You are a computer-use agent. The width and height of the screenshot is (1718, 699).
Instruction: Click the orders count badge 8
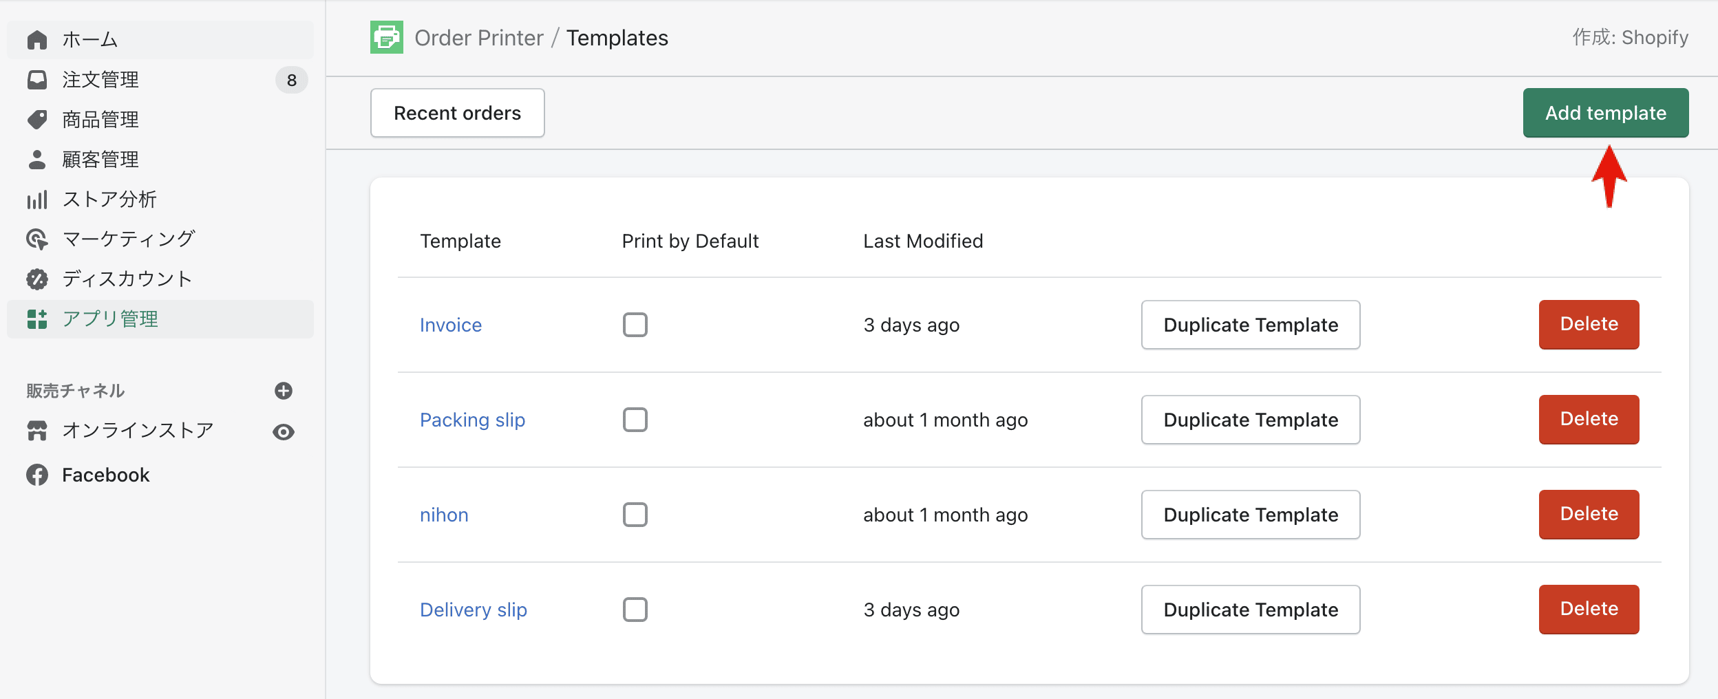click(292, 80)
